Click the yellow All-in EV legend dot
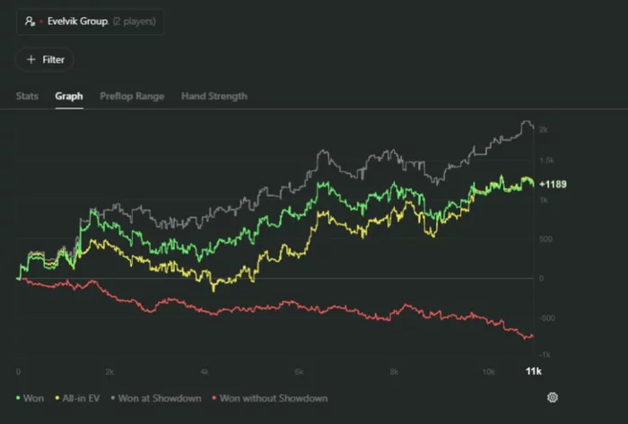The height and width of the screenshot is (424, 628). coord(57,398)
